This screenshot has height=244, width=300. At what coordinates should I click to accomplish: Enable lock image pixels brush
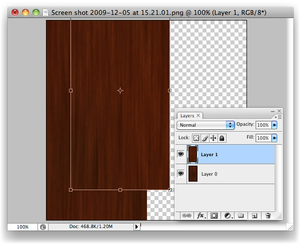click(205, 138)
